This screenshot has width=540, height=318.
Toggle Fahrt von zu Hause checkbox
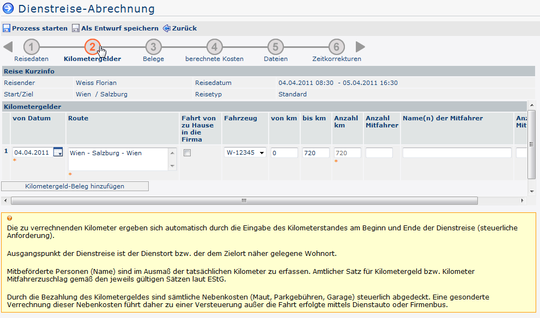coord(187,153)
